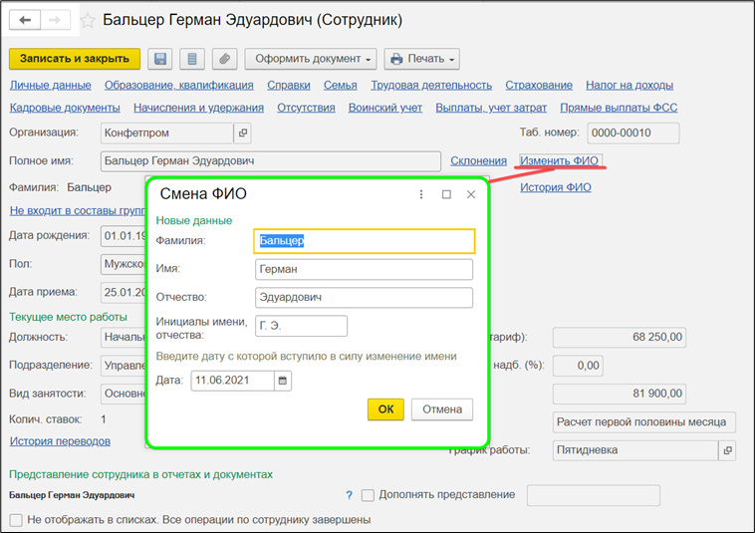Screen dimensions: 755x533
Task: Cancel name change with Отмена
Action: pyautogui.click(x=442, y=409)
